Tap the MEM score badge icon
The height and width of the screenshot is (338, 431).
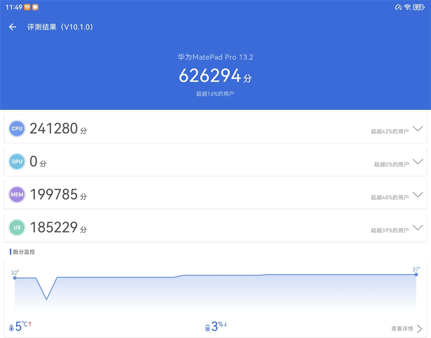(x=17, y=195)
